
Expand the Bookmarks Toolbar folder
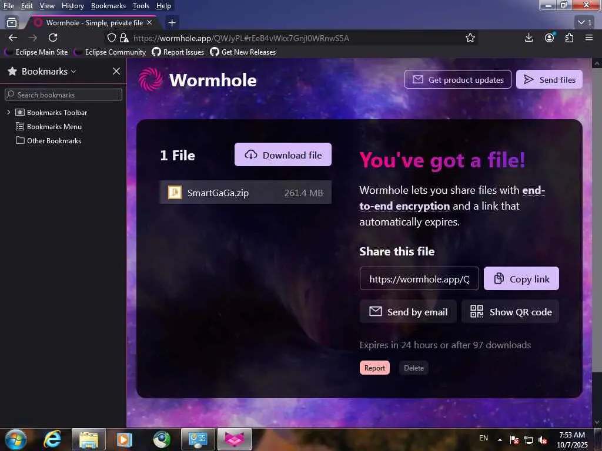point(8,112)
